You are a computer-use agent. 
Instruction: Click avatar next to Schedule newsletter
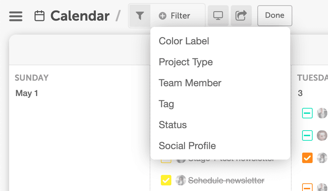181,180
